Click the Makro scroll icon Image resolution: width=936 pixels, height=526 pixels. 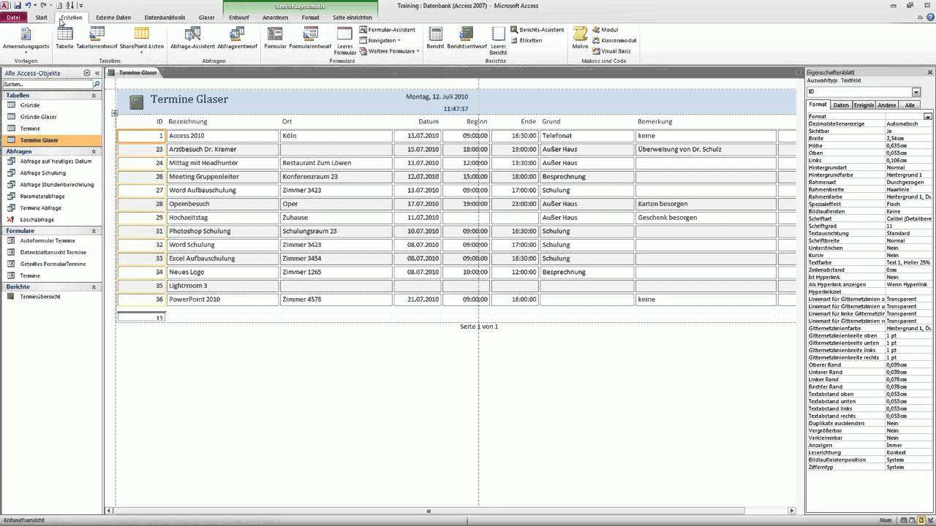coord(580,35)
